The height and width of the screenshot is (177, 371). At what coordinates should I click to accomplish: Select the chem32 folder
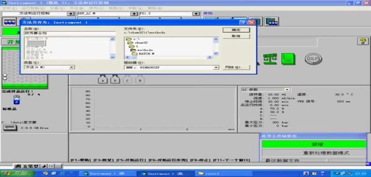click(x=138, y=43)
